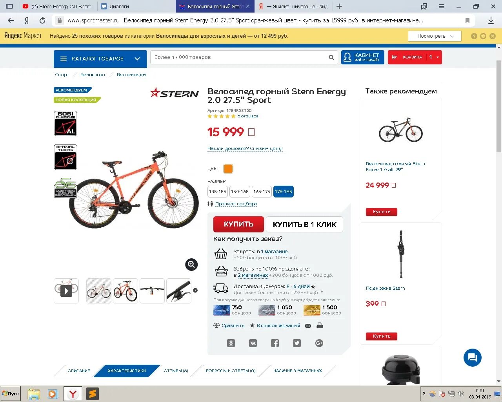Switch to the Наличие в магазинах tab
This screenshot has width=502, height=402.
click(298, 371)
